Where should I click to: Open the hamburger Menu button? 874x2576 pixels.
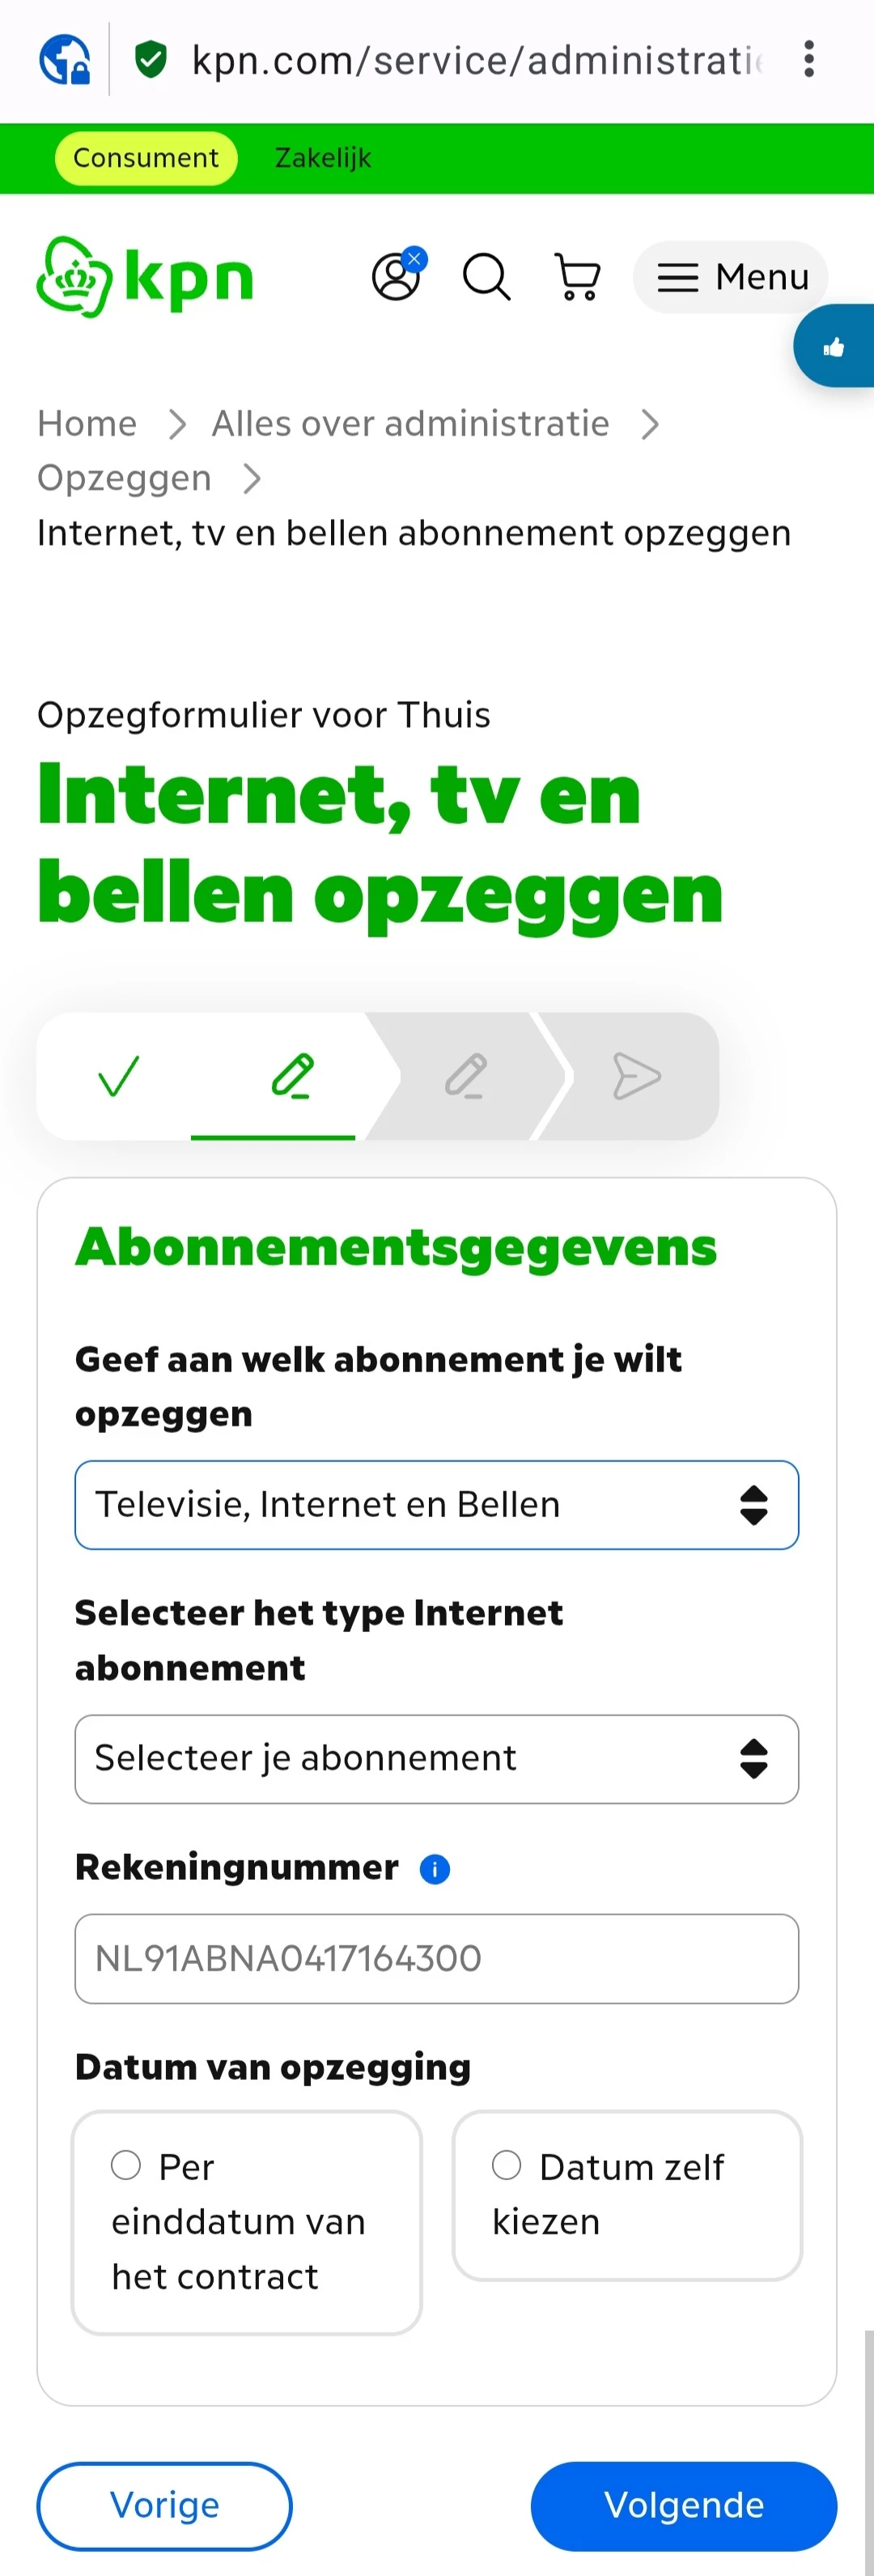[x=732, y=277]
